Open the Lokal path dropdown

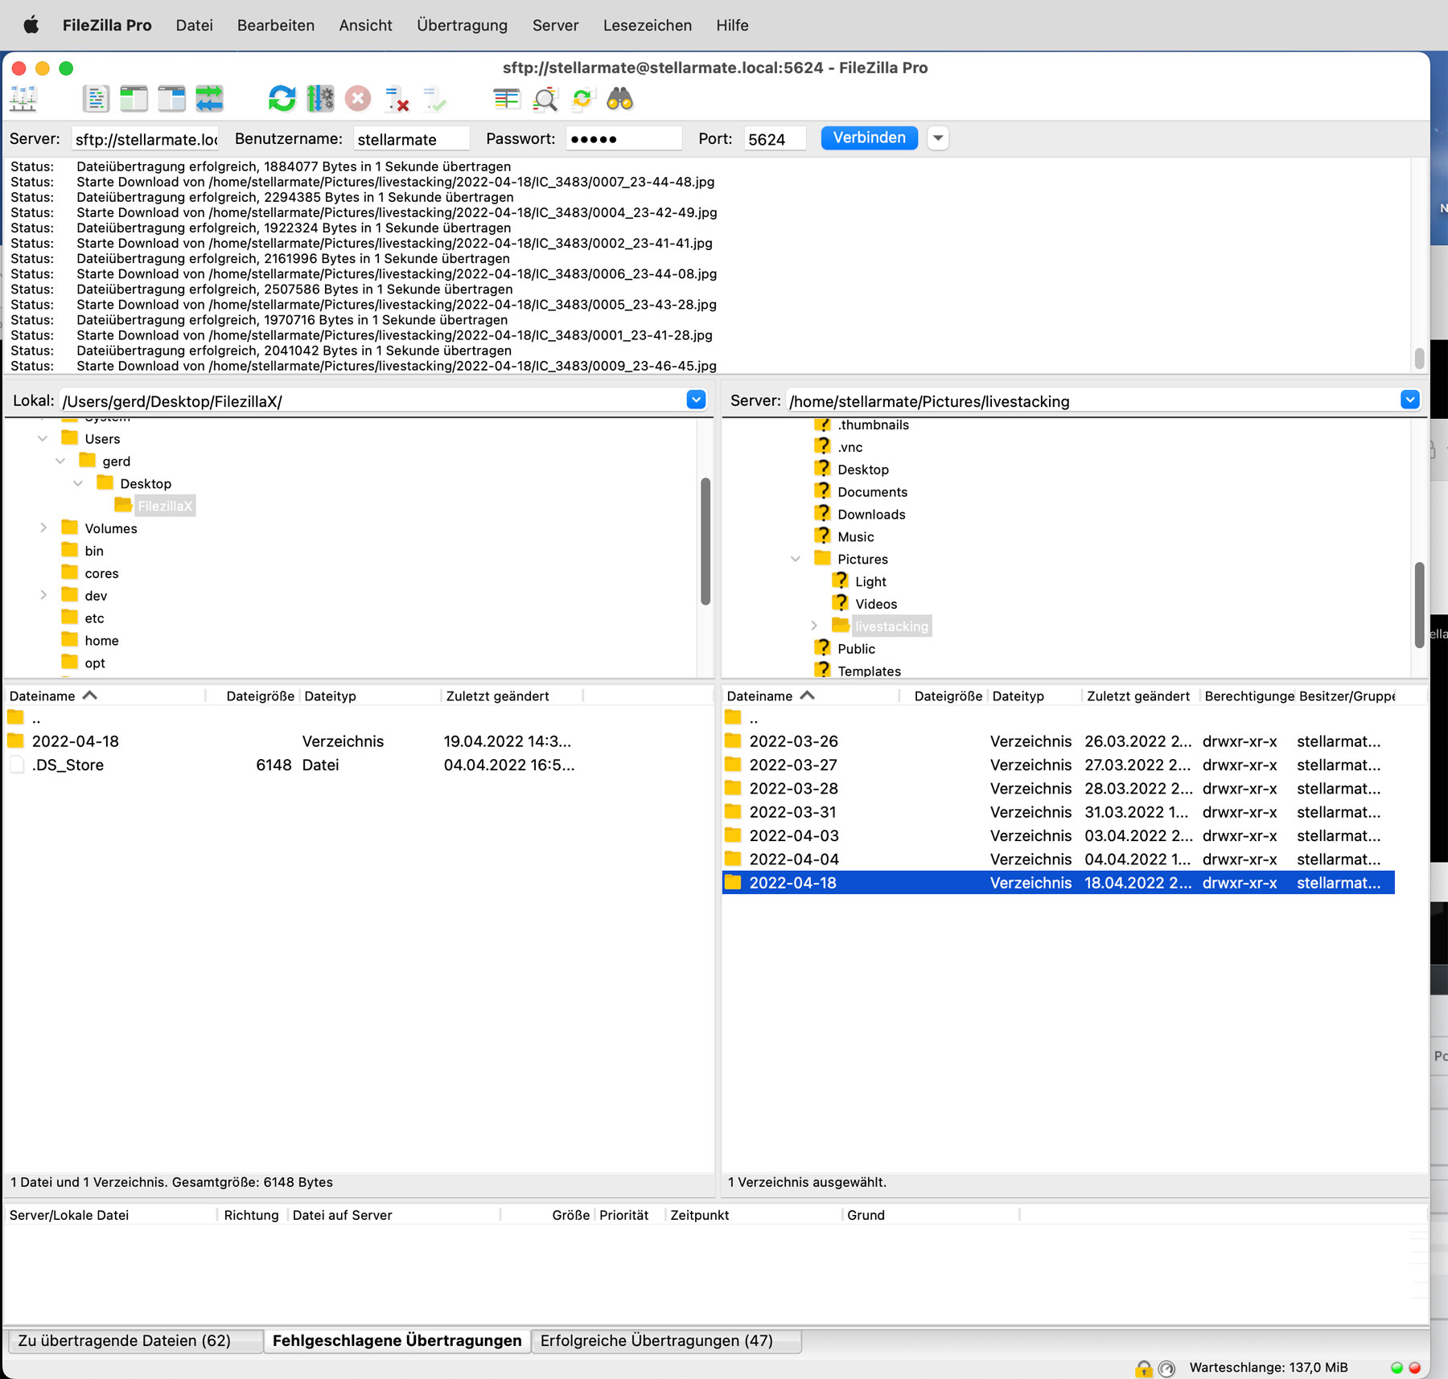point(696,400)
